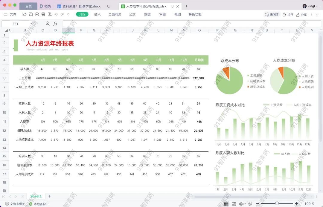The width and height of the screenshot is (323, 207).
Task: Open the quick access toolbar dropdown
Action: [x=68, y=14]
